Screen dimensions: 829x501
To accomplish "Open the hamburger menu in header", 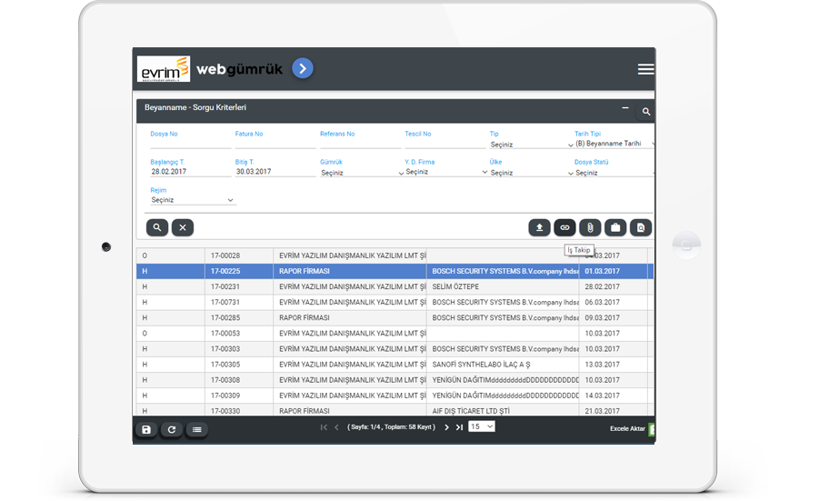I will tap(645, 69).
